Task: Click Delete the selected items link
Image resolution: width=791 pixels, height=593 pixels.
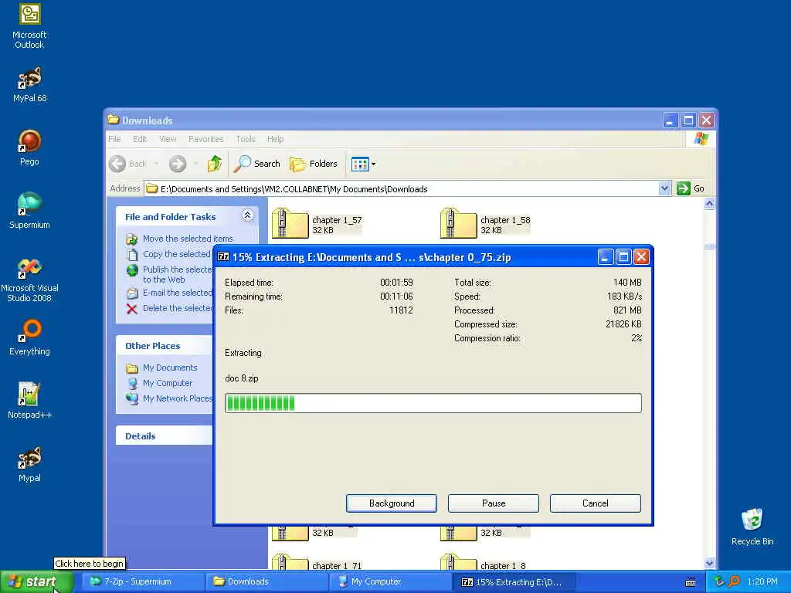Action: click(x=168, y=309)
